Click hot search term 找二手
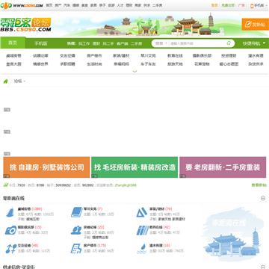This screenshot has height=269, width=269. 108,43
